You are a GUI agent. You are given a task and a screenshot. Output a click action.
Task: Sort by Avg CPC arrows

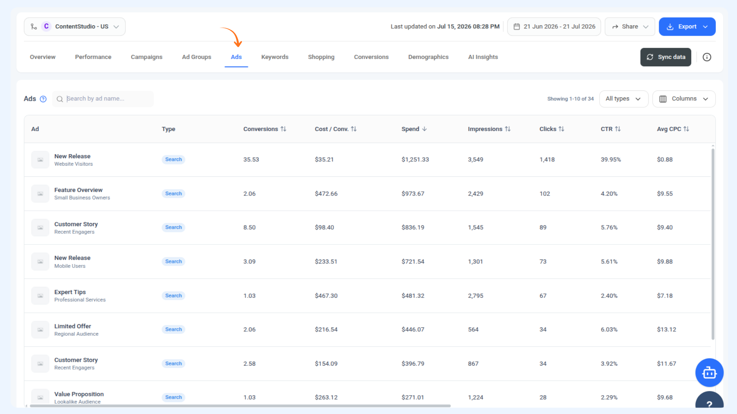pos(686,129)
